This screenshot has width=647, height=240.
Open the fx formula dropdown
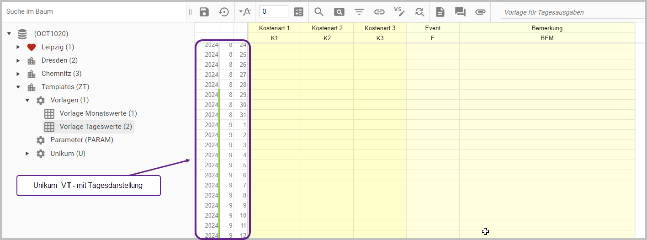pos(245,12)
